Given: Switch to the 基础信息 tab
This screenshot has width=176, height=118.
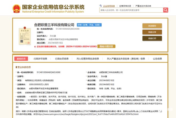Looking at the screenshot, I should pos(21,59).
